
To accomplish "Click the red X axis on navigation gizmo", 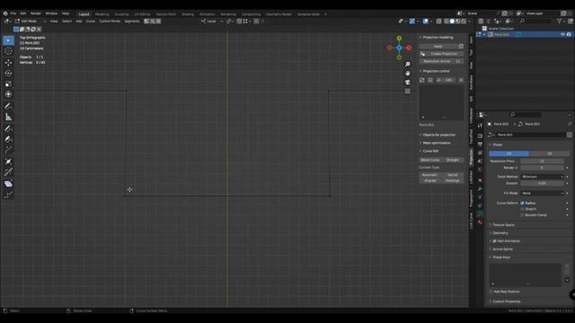I will click(409, 48).
